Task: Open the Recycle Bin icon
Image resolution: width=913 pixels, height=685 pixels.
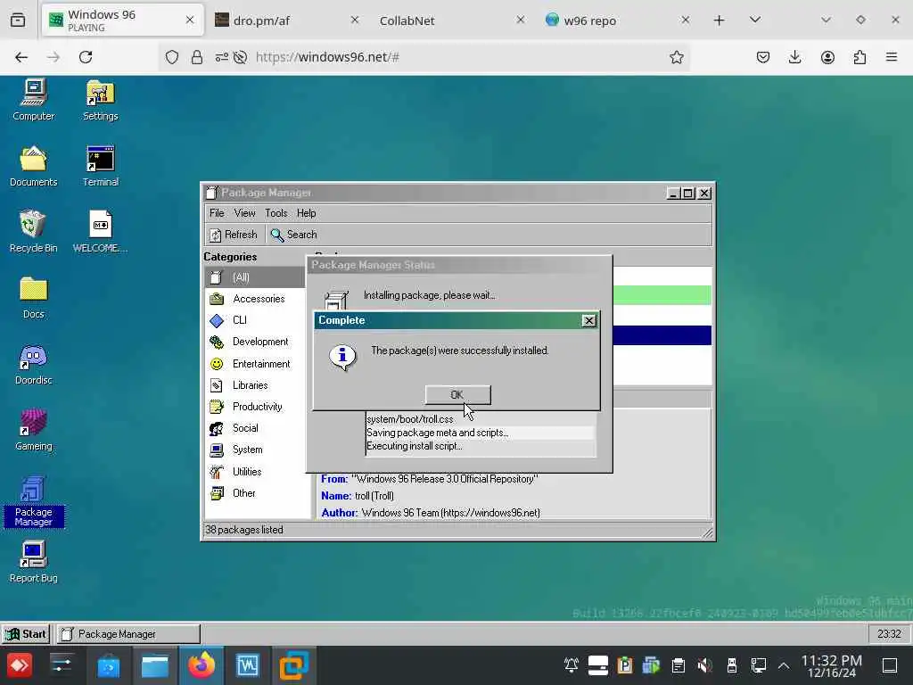Action: [33, 232]
